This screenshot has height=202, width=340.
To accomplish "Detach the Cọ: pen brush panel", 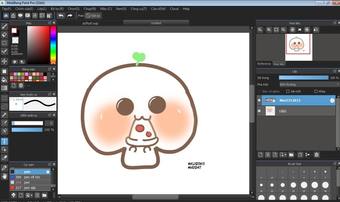I will 50,164.
